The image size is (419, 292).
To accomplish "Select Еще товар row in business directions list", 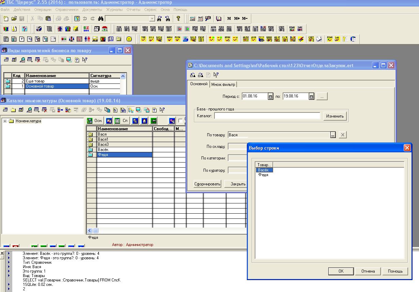I will 57,81.
